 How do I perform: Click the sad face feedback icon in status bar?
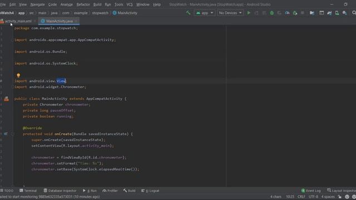click(x=354, y=197)
